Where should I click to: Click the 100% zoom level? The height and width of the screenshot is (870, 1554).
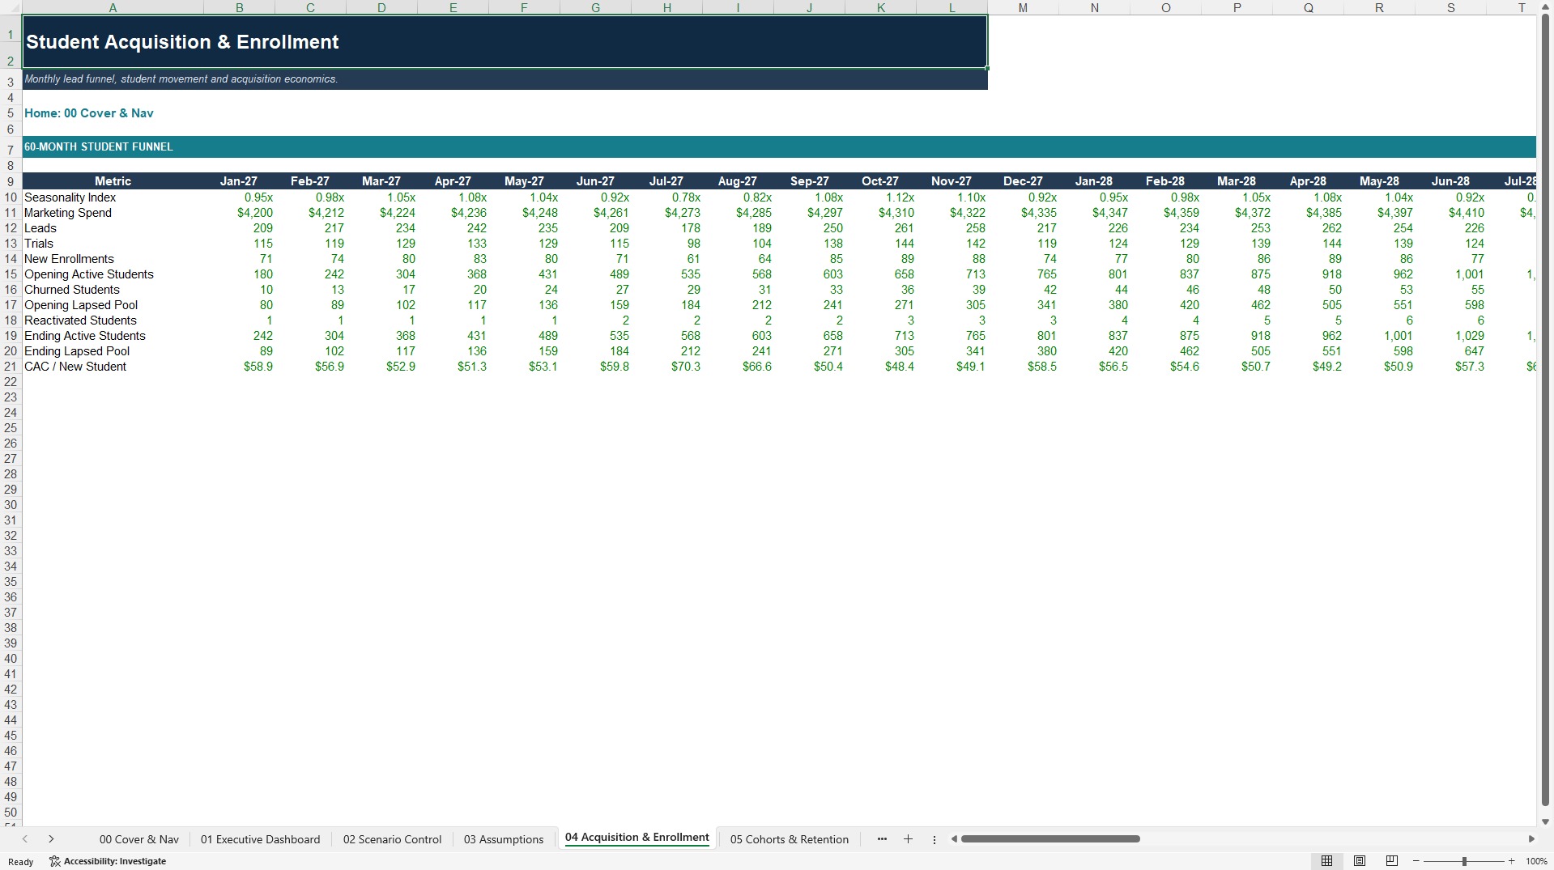1536,861
